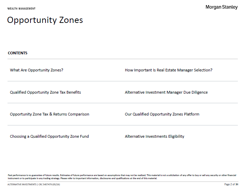Open Our Qualified Opportunity Zones Platform

(162, 114)
